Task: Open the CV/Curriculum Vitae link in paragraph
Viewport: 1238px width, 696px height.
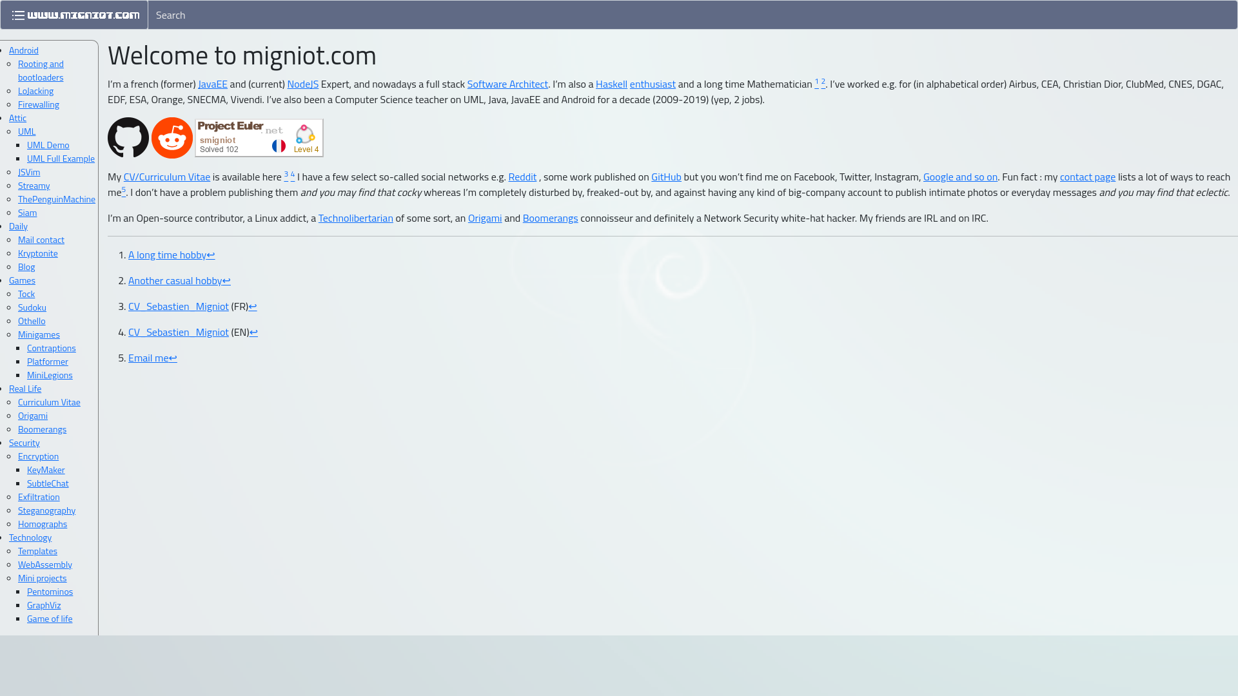Action: [167, 177]
